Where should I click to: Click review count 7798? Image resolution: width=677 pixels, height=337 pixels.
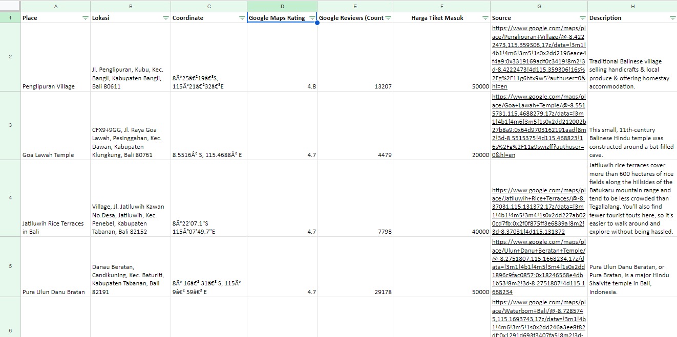pos(355,198)
